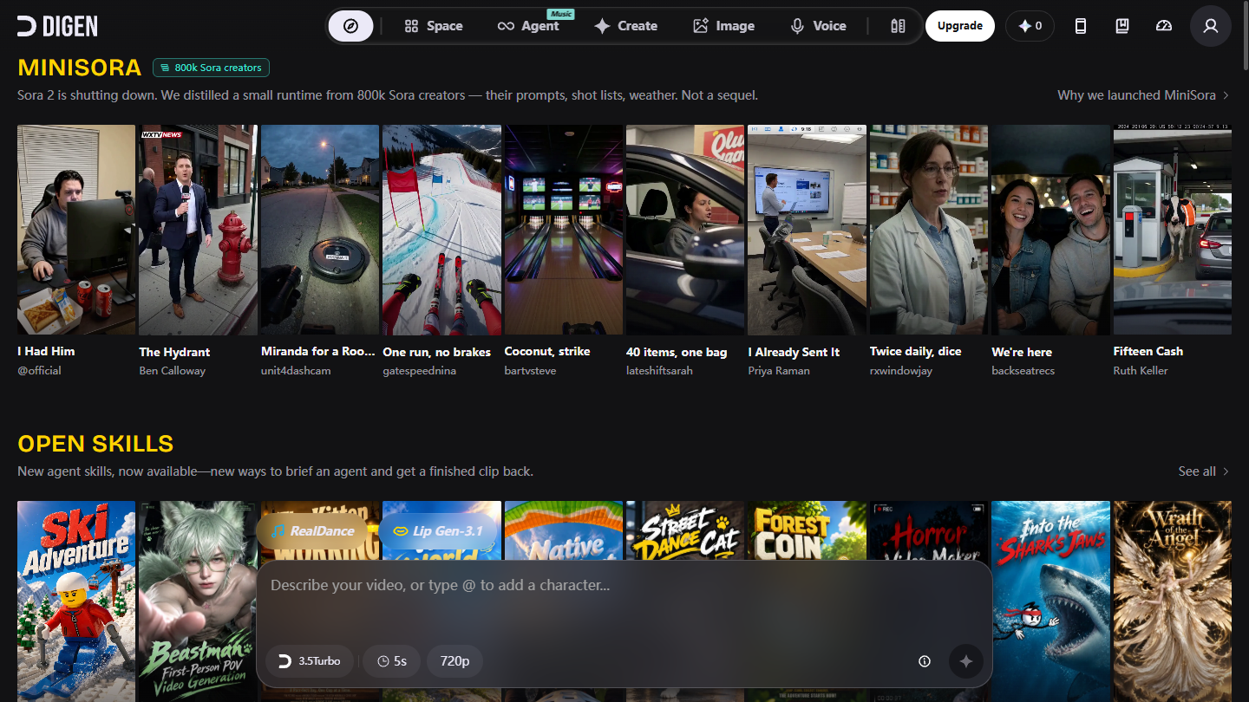Select the compass Explore icon
This screenshot has width=1249, height=702.
(350, 26)
